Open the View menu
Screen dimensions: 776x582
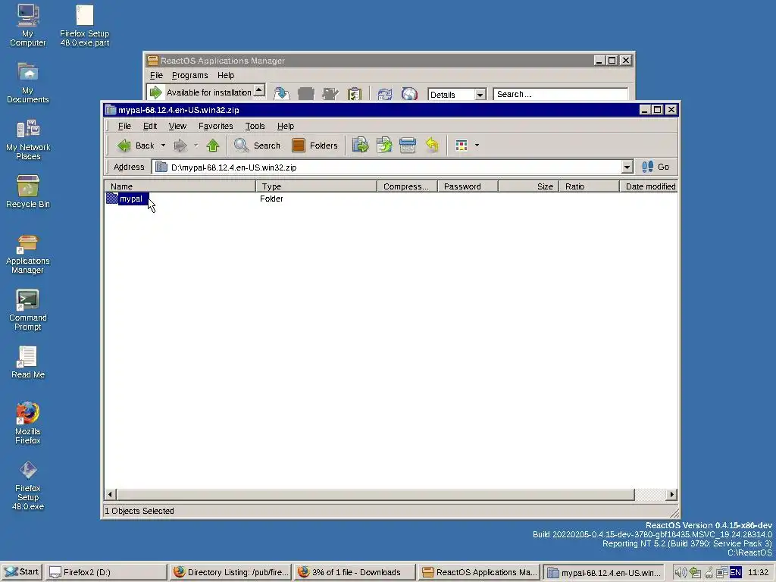(177, 127)
